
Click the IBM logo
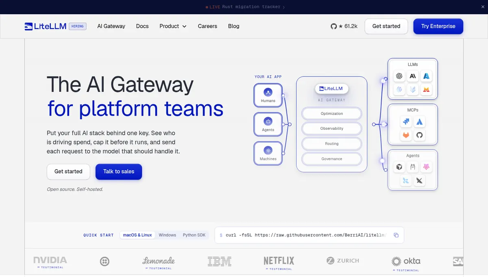(219, 262)
